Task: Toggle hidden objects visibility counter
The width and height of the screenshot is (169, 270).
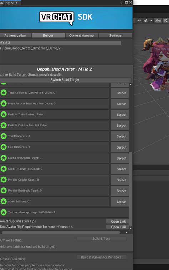Action: click(x=158, y=21)
